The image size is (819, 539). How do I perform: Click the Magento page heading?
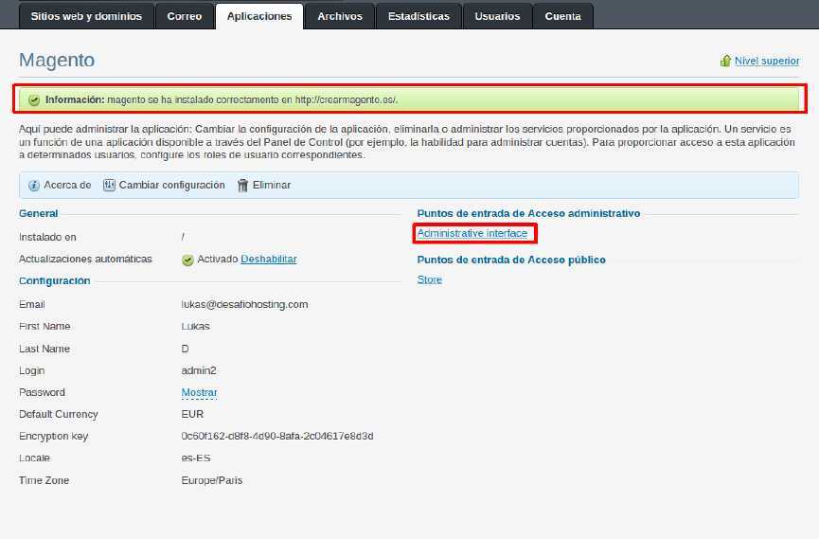(57, 60)
